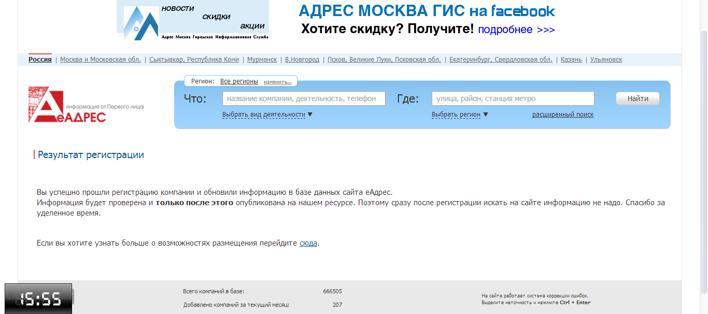Click the Найти search button
The width and height of the screenshot is (708, 314).
pos(638,98)
